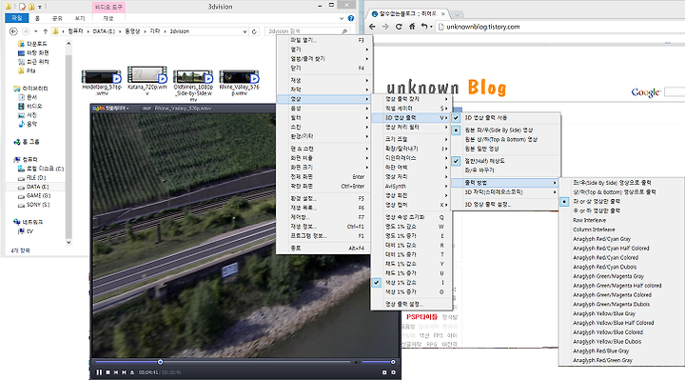685x380 pixels.
Task: Open '3D 영상 출력 설정...' dialog
Action: [x=506, y=204]
